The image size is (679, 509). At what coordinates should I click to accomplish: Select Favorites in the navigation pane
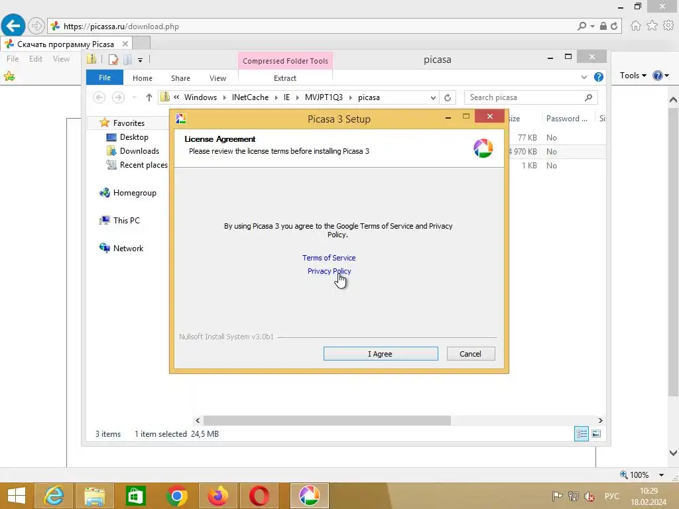pos(129,123)
